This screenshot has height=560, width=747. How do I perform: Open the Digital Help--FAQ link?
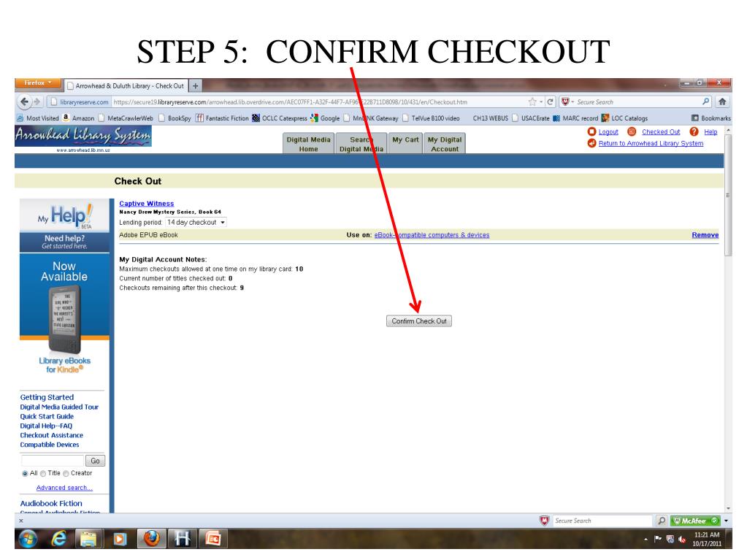(46, 426)
